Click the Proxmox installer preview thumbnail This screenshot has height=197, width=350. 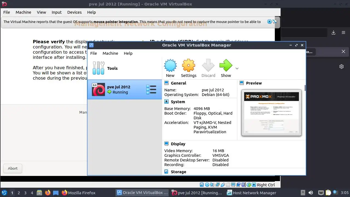(272, 113)
